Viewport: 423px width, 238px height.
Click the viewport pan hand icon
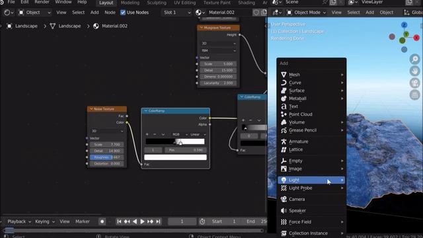[x=415, y=71]
